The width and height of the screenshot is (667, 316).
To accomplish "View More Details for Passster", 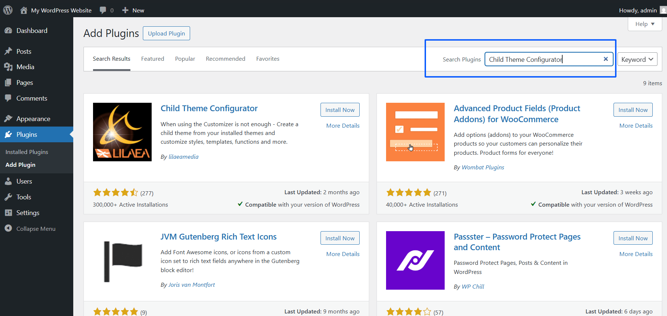I will pos(636,254).
